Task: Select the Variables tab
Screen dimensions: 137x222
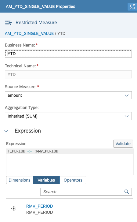Action: pyautogui.click(x=46, y=180)
